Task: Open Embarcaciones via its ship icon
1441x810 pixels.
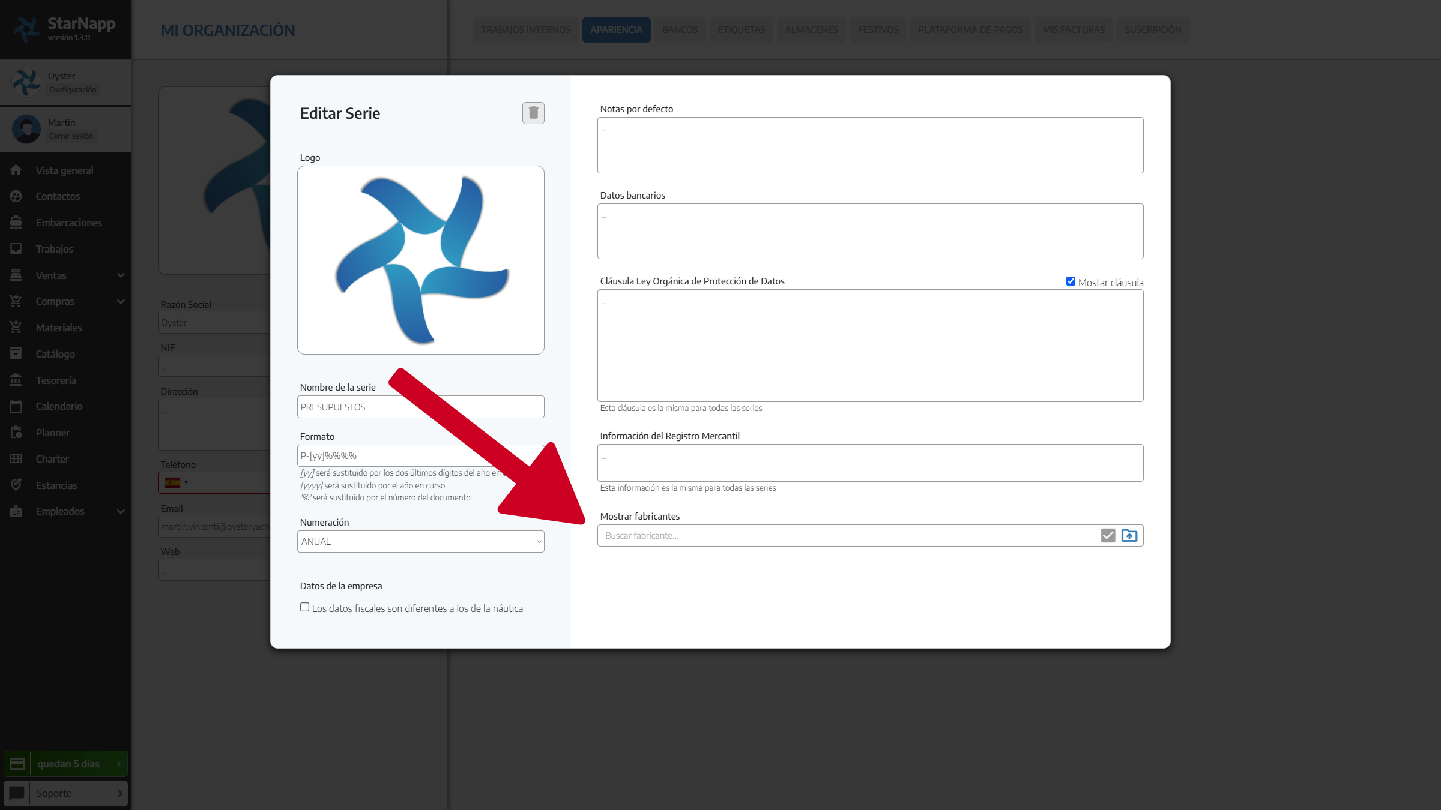Action: tap(16, 223)
